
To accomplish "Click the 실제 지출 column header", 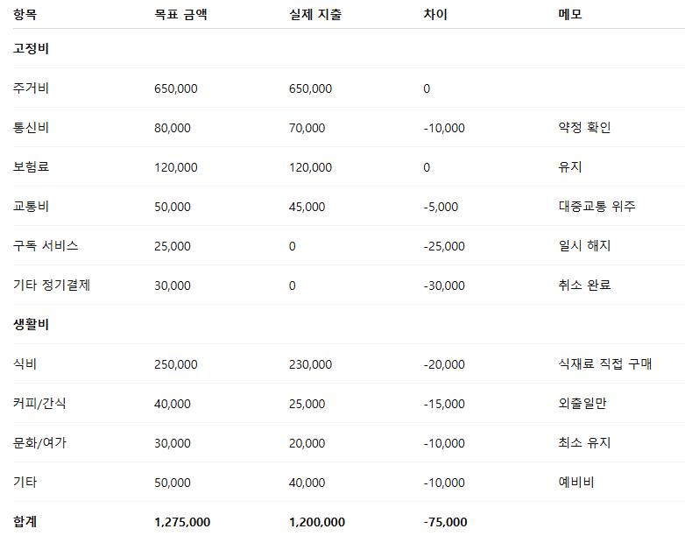I will tap(314, 15).
